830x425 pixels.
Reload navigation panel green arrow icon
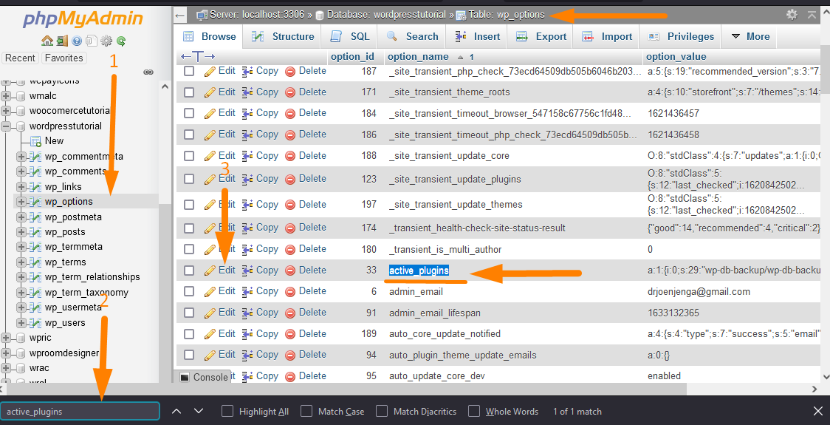(x=121, y=41)
